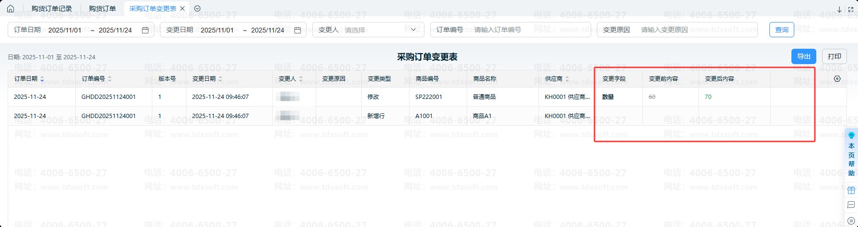This screenshot has width=858, height=227.
Task: Click the 变更前内容 column header
Action: coord(664,79)
